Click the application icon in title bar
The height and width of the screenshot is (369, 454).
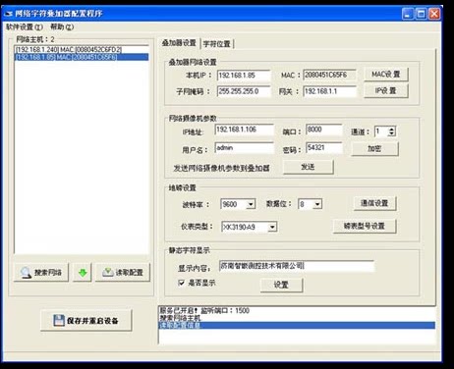click(x=8, y=14)
